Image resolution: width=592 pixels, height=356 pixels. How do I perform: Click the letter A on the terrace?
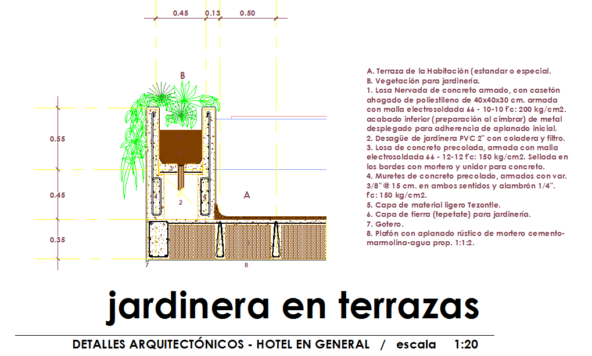[246, 195]
